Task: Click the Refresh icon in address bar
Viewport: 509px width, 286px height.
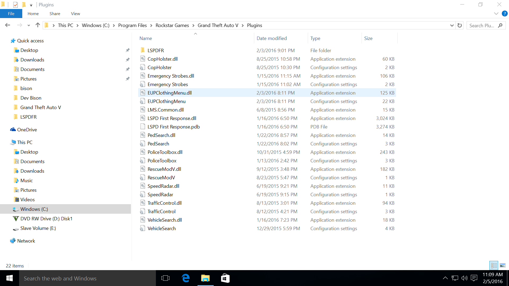Action: tap(460, 25)
